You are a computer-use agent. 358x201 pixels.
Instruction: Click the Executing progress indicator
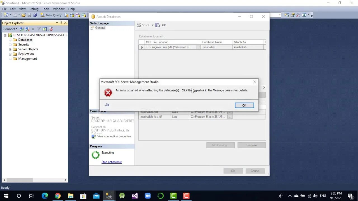96,155
